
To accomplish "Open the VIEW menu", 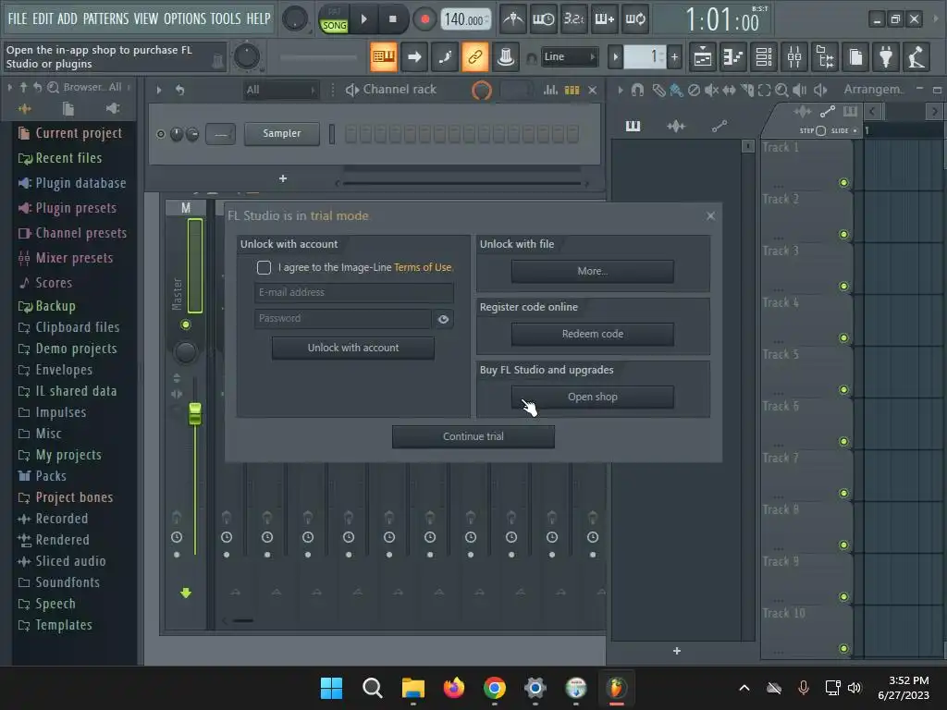I will pyautogui.click(x=145, y=18).
